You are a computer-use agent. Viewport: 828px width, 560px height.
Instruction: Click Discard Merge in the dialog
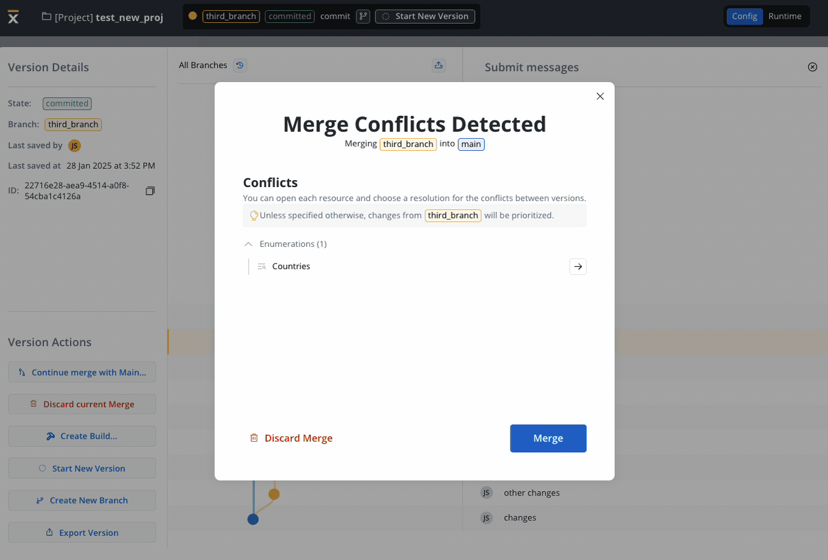(x=291, y=438)
